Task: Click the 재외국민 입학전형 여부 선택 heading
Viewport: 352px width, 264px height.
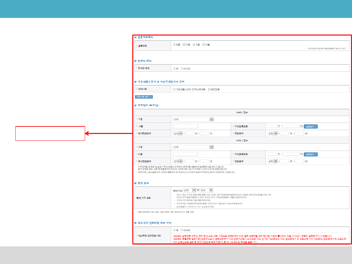Action: 154,223
